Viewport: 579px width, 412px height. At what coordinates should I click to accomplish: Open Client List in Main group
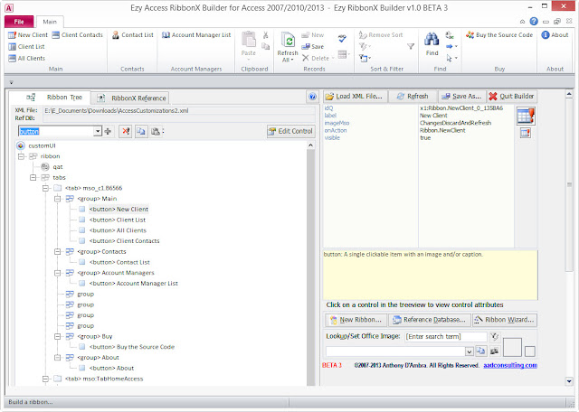(x=26, y=47)
